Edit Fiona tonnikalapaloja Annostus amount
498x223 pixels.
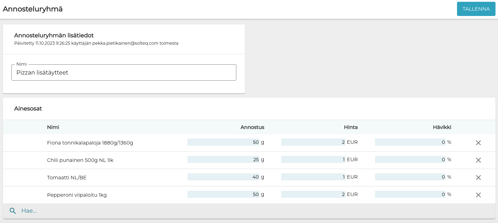(224, 142)
